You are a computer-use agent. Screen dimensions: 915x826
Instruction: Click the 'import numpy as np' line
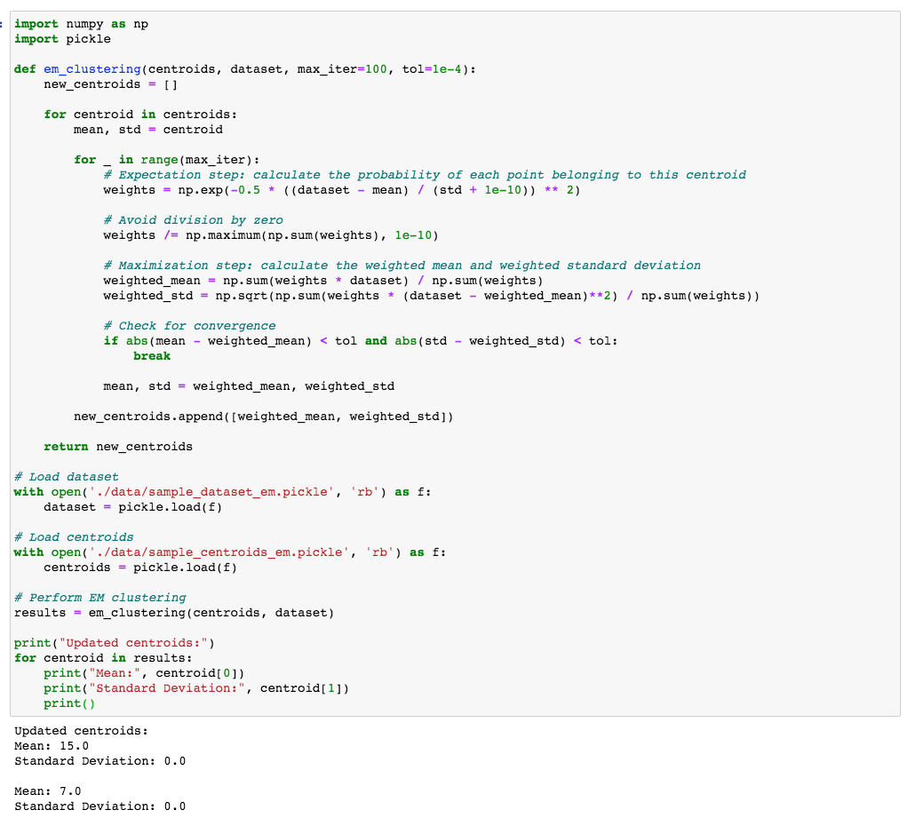[x=81, y=24]
